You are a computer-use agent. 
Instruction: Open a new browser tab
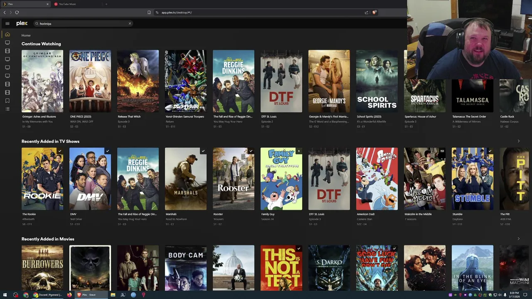106,4
